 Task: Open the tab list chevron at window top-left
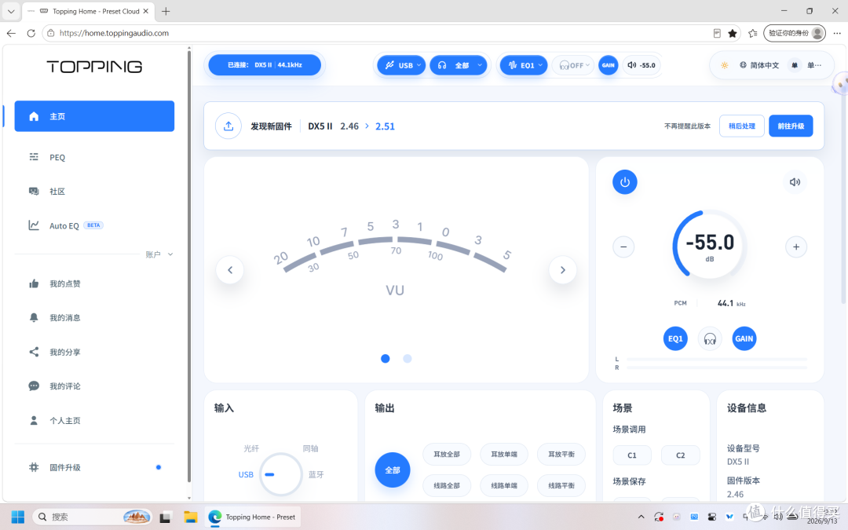pos(11,11)
